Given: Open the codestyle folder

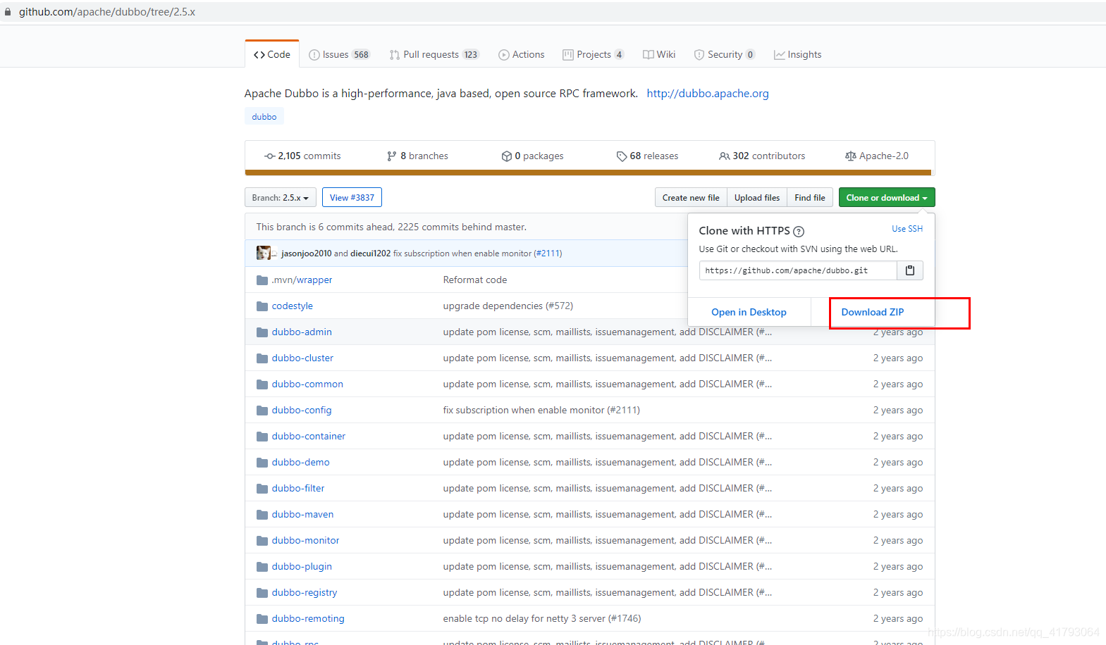Looking at the screenshot, I should click(293, 306).
